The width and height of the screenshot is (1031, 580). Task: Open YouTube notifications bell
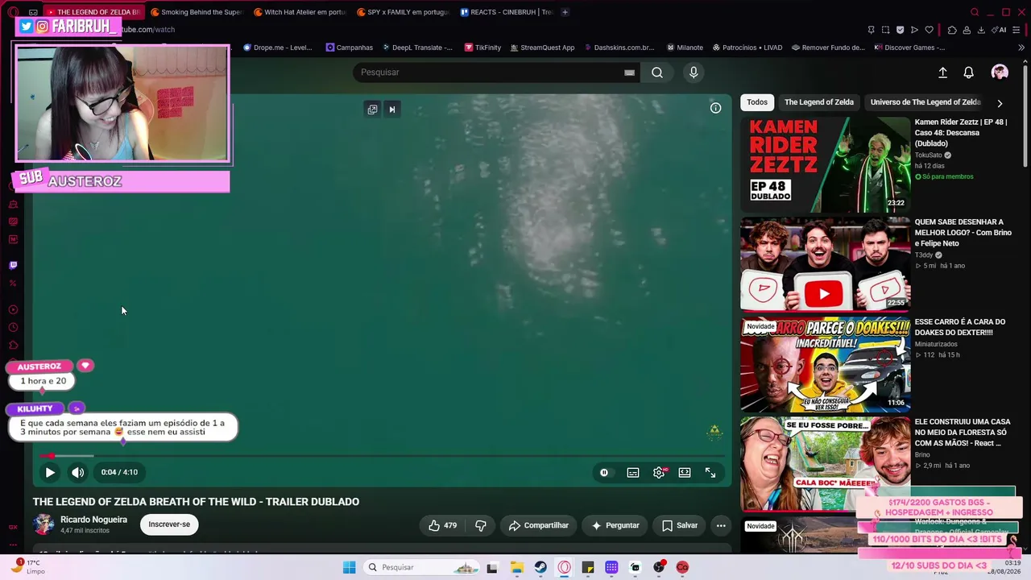(x=969, y=72)
